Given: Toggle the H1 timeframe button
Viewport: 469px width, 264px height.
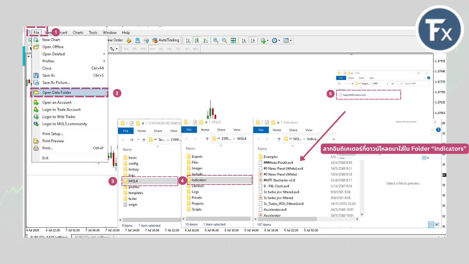Looking at the screenshot, I should (x=160, y=49).
